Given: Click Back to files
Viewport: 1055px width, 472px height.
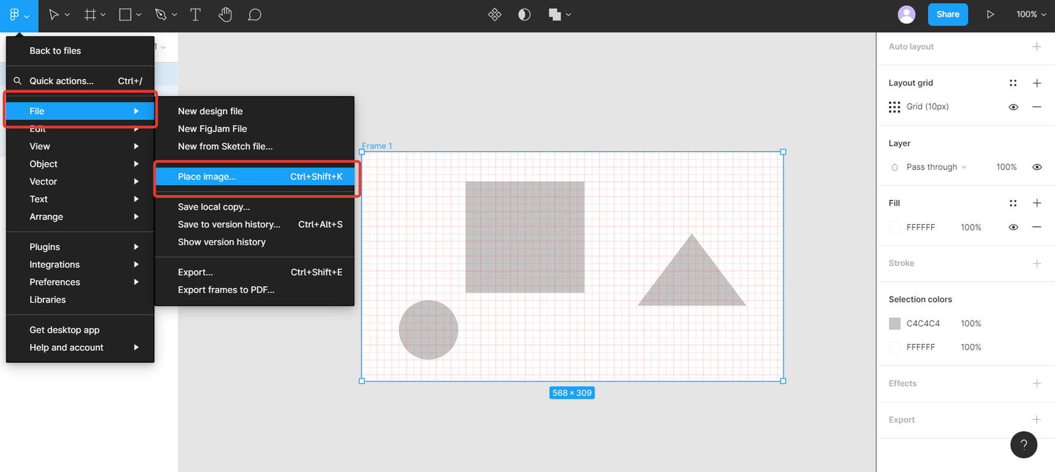Looking at the screenshot, I should click(55, 51).
